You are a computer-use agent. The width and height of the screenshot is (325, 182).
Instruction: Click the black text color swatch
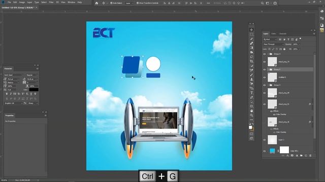(x=34, y=89)
